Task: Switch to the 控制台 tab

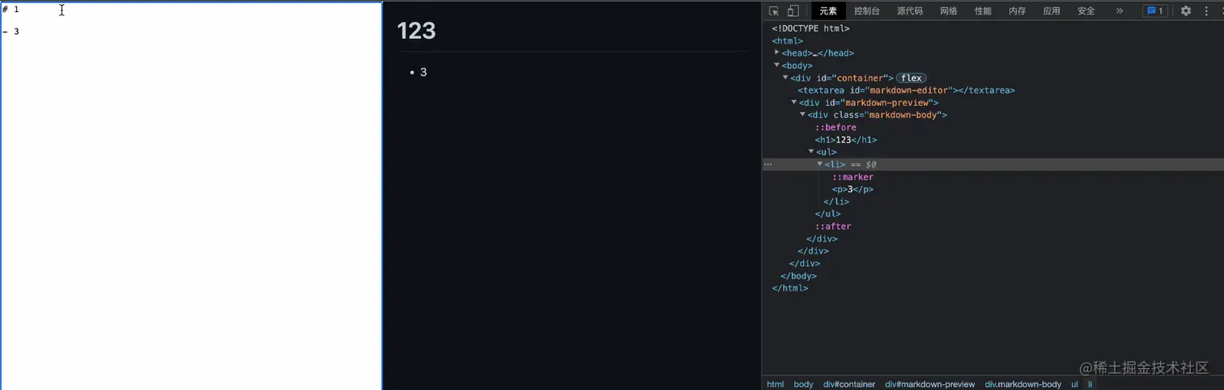Action: pos(867,11)
